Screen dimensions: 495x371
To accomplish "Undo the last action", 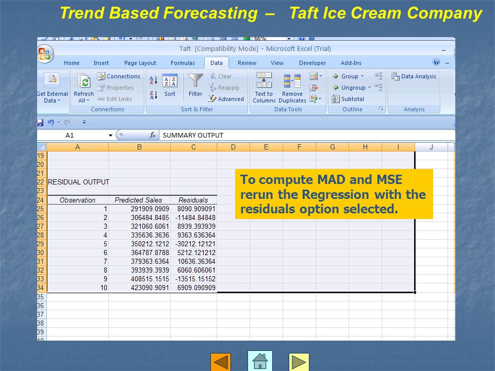I will click(x=51, y=122).
